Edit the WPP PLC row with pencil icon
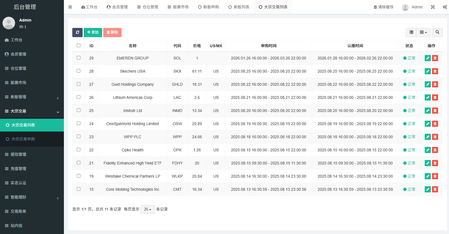 coord(428,137)
